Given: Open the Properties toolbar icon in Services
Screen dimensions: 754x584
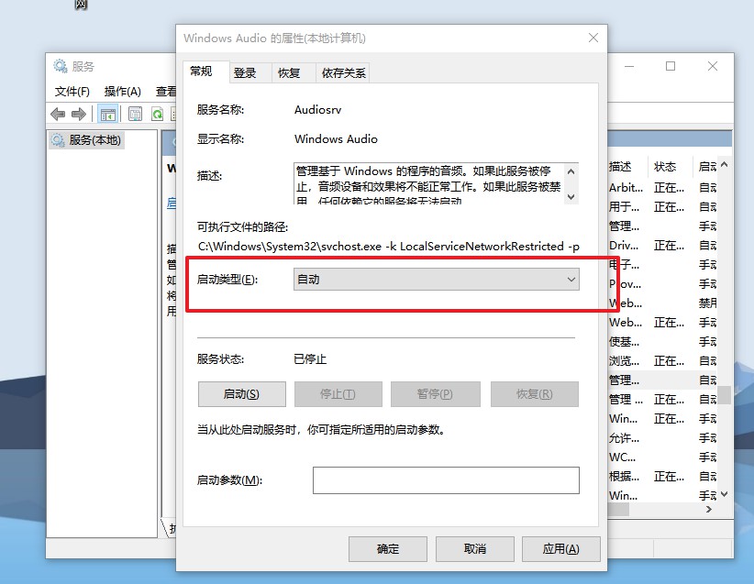Looking at the screenshot, I should pos(135,114).
